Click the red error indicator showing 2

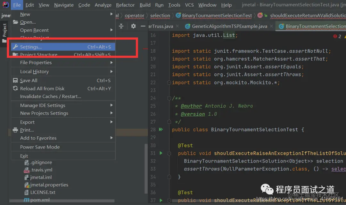click(337, 36)
